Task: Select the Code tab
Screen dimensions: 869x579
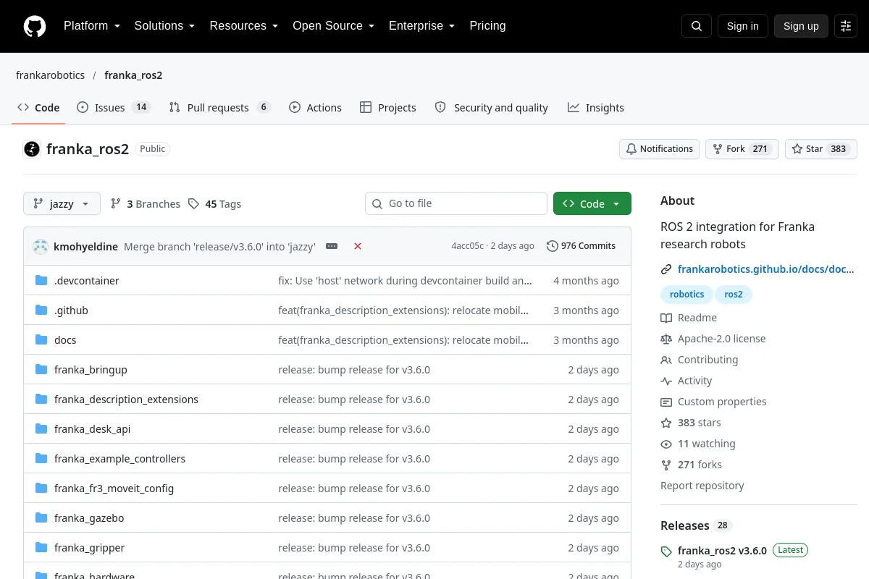Action: (38, 107)
